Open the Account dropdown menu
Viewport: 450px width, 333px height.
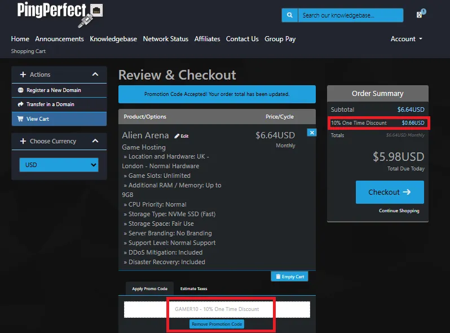[x=407, y=39]
